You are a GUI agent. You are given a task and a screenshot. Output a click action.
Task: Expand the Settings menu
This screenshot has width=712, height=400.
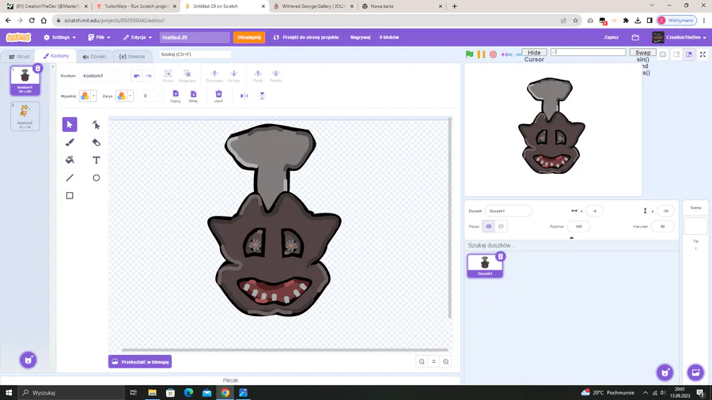[60, 37]
